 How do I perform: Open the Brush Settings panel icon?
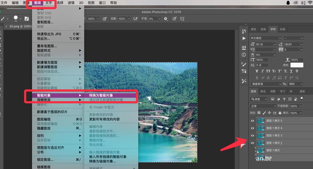244,64
